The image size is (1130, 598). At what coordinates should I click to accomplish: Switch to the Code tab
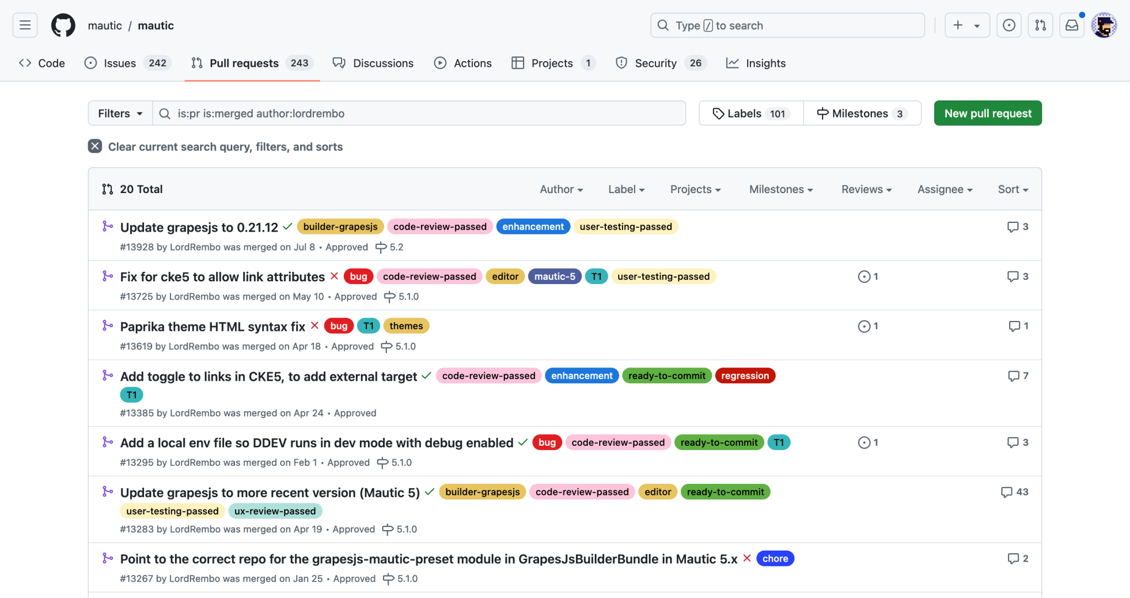tap(42, 63)
